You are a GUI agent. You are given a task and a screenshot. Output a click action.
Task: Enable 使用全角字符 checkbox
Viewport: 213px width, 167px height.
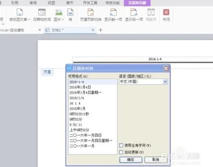click(121, 145)
